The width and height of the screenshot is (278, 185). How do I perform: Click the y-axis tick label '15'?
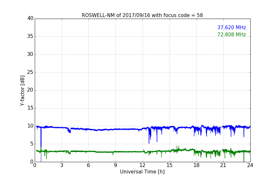click(30, 108)
